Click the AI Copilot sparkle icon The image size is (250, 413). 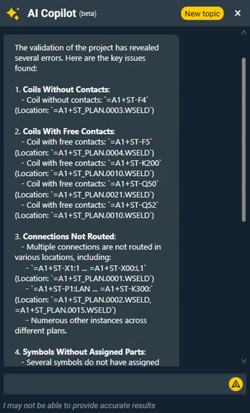tap(12, 14)
